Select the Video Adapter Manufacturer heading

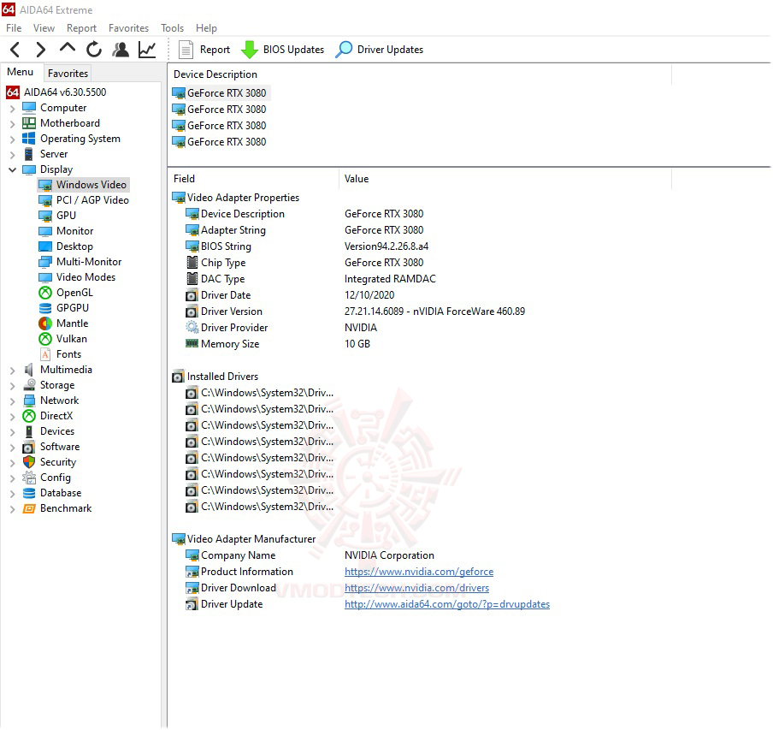[244, 539]
